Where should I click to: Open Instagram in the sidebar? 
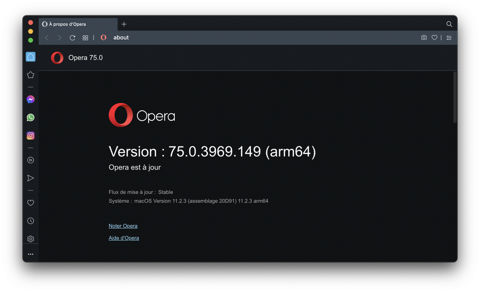(x=30, y=136)
